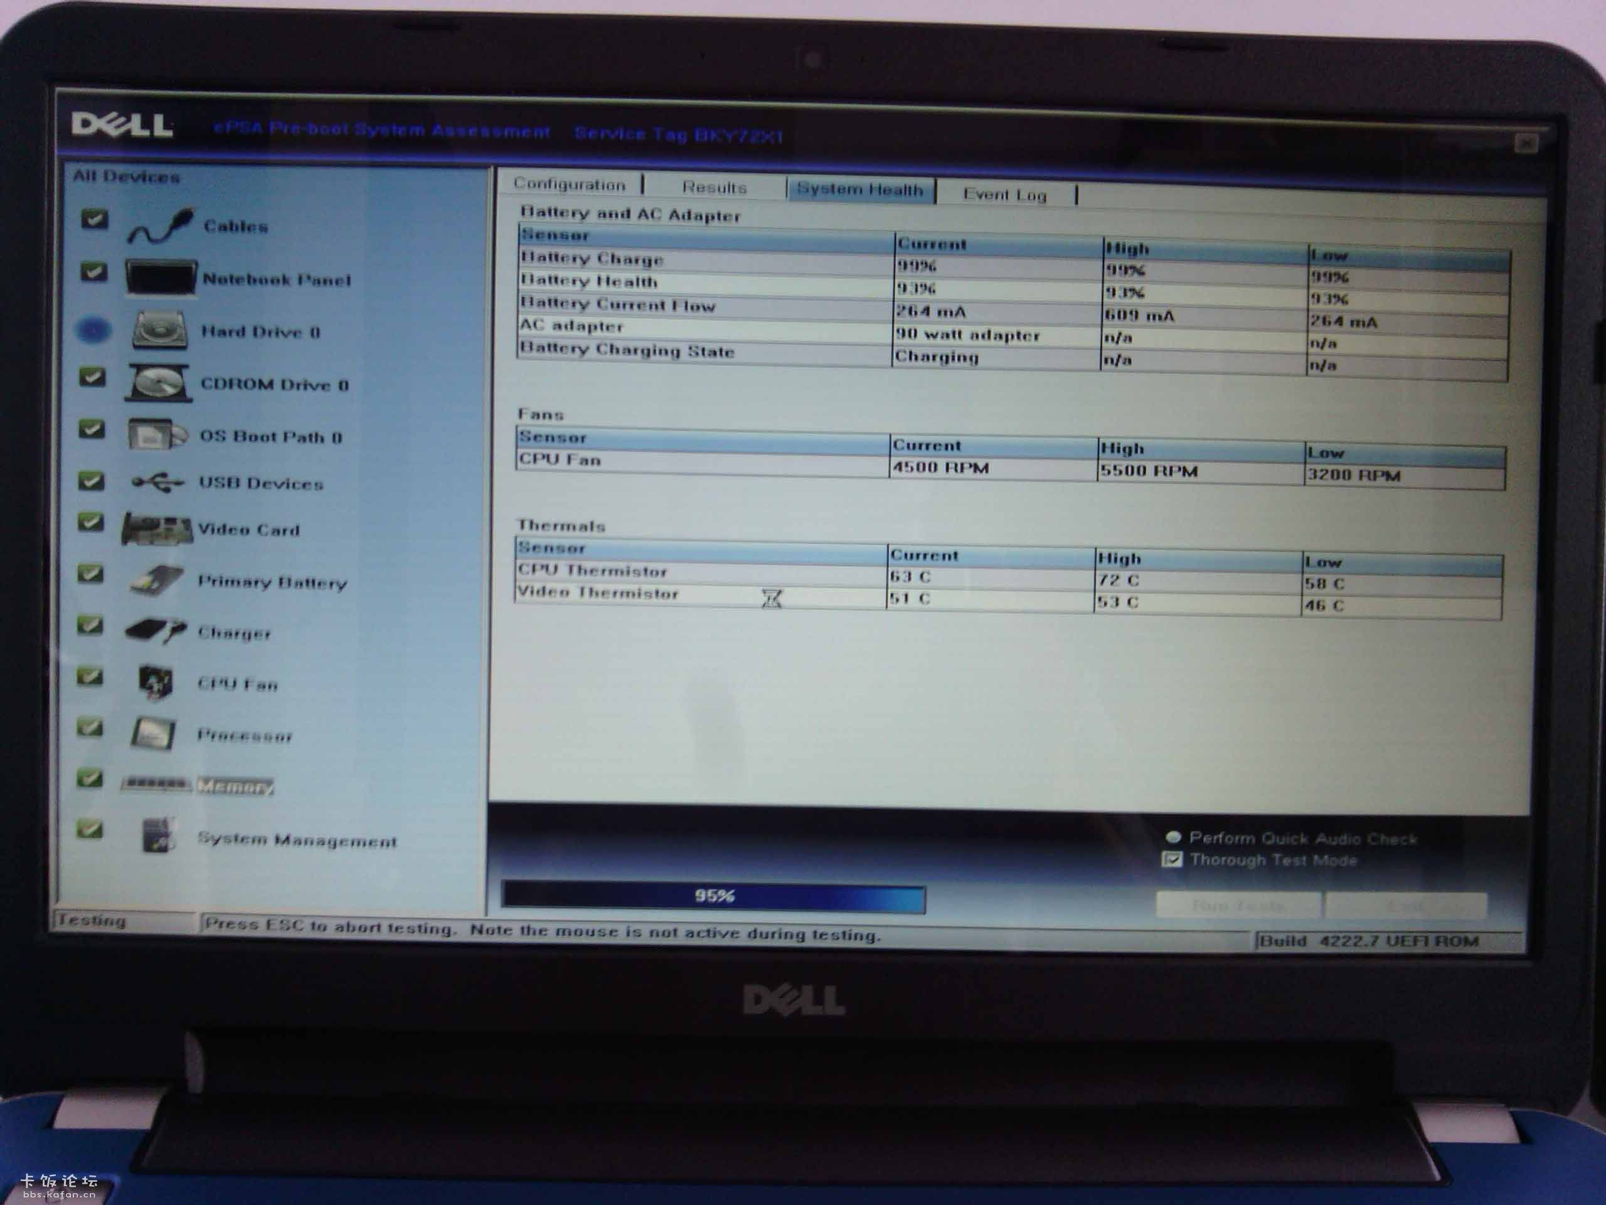Image resolution: width=1606 pixels, height=1205 pixels.
Task: Select the Hard Drive 0 icon
Action: tap(161, 331)
